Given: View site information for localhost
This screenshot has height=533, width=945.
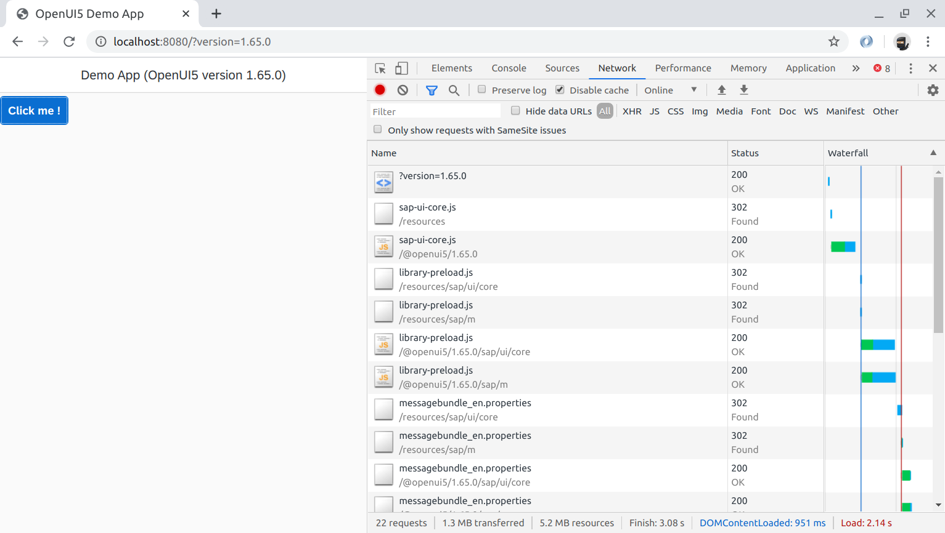Looking at the screenshot, I should point(100,41).
